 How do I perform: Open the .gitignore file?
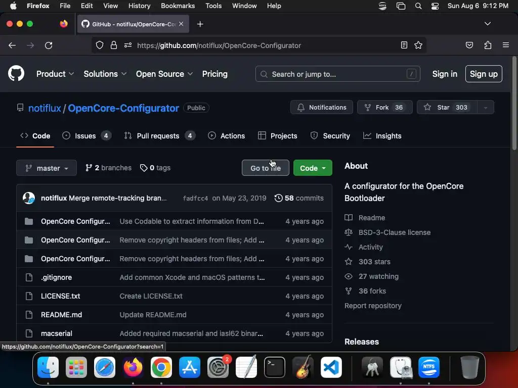pyautogui.click(x=57, y=277)
